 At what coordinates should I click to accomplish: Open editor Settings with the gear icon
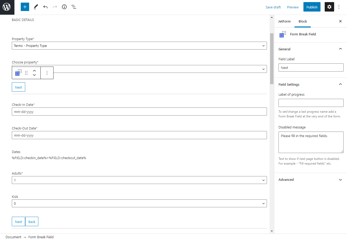329,7
